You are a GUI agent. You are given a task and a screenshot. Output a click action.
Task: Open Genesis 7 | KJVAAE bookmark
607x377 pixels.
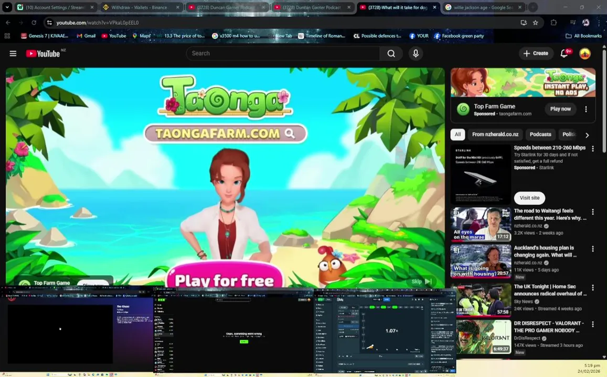pyautogui.click(x=45, y=36)
